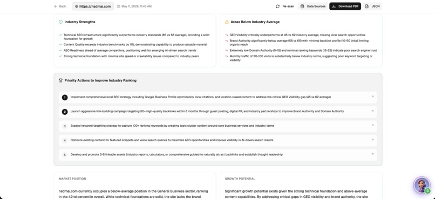Expand arrow for featured snippets optimization action

372,140
